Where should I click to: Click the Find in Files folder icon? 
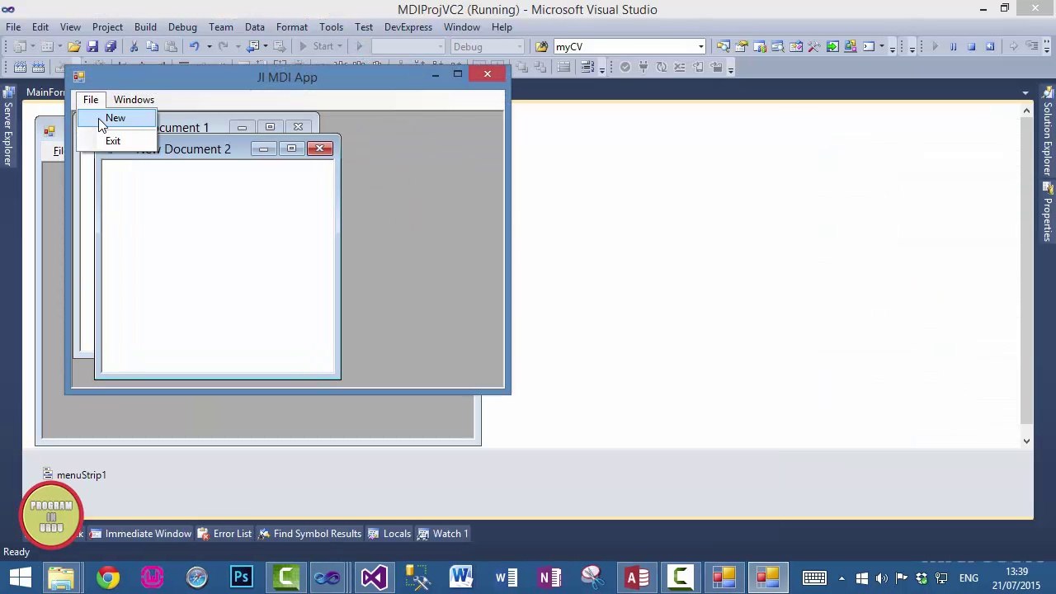click(x=541, y=46)
